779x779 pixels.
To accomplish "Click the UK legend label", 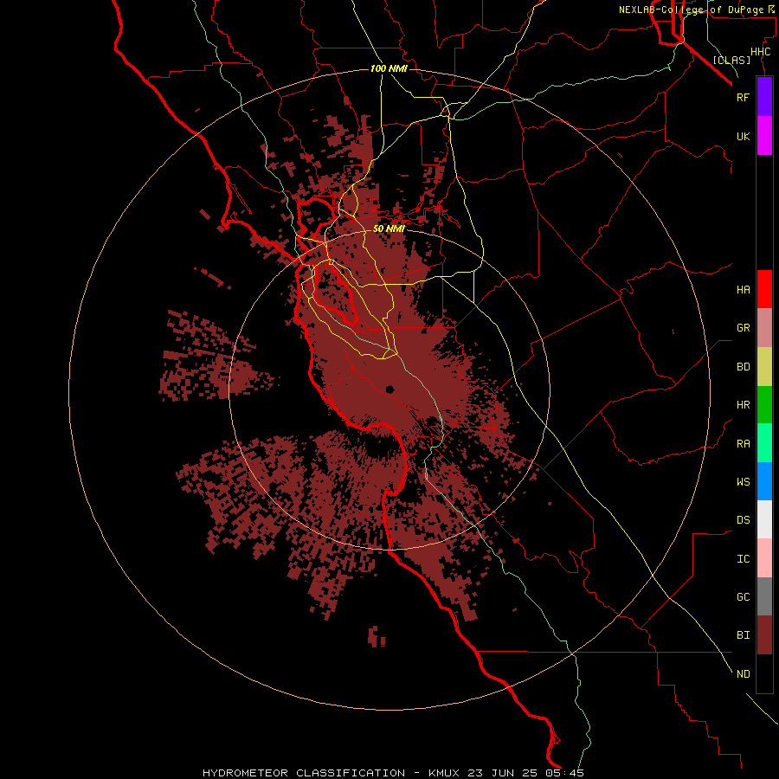I will click(743, 136).
